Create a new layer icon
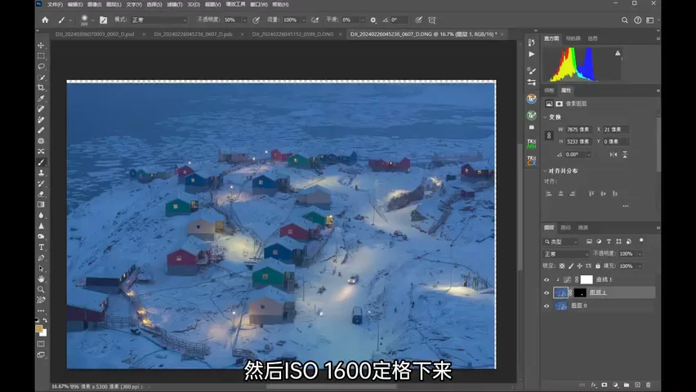The image size is (696, 392). [x=637, y=385]
